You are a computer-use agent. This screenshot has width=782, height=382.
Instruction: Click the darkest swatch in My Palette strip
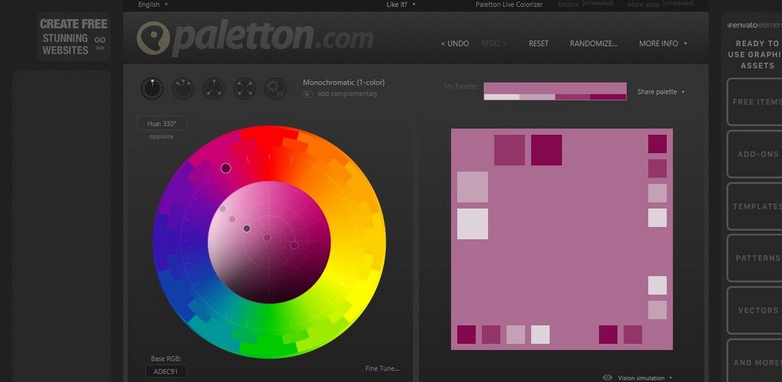click(x=609, y=97)
